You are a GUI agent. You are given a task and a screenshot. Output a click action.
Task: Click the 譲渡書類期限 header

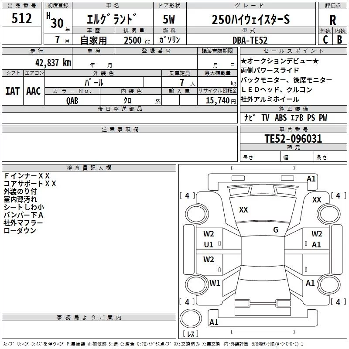pyautogui.click(x=217, y=51)
